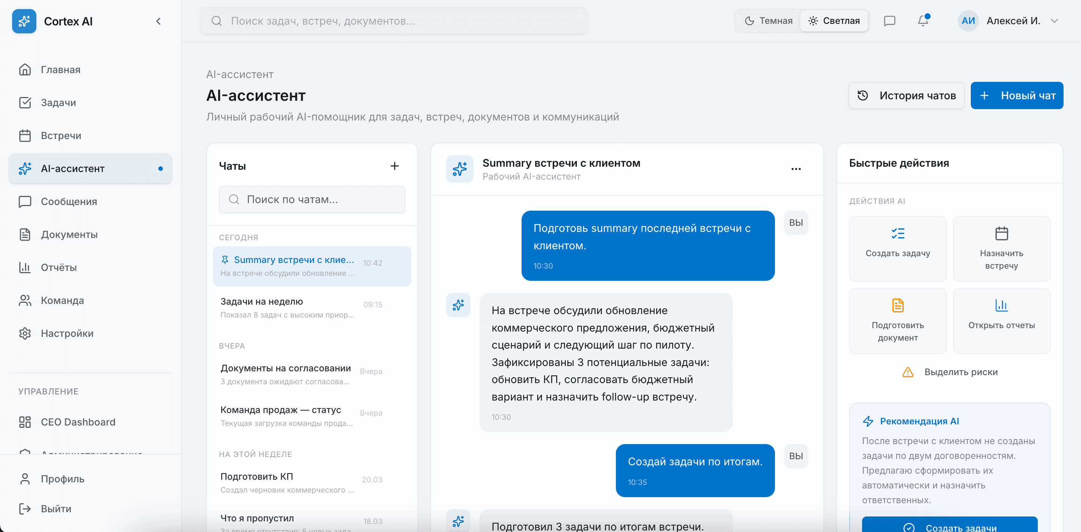The image size is (1081, 532).
Task: Open Встречи in the sidebar
Action: 90,136
